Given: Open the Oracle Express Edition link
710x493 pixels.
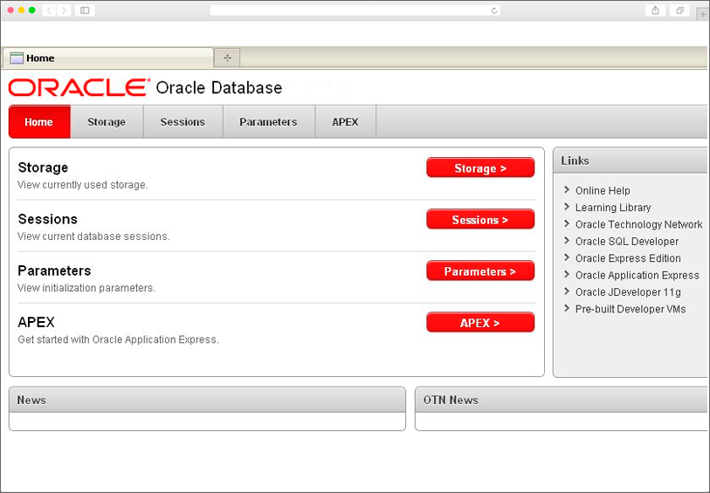Looking at the screenshot, I should [x=628, y=258].
